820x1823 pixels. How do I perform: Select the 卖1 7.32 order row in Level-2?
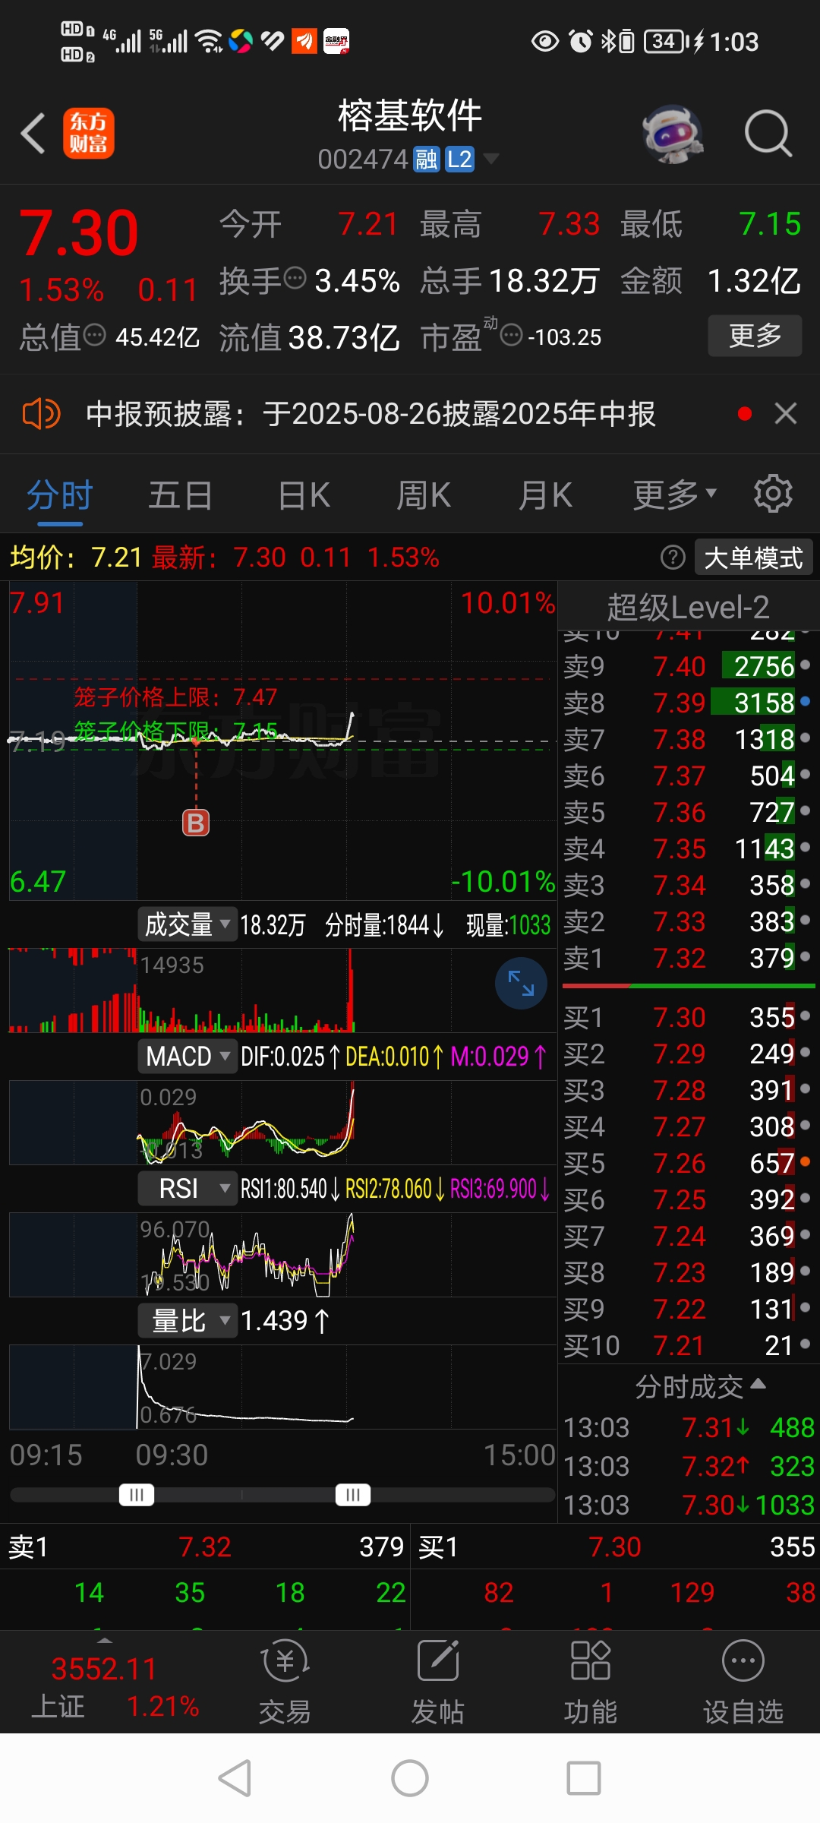tap(688, 958)
